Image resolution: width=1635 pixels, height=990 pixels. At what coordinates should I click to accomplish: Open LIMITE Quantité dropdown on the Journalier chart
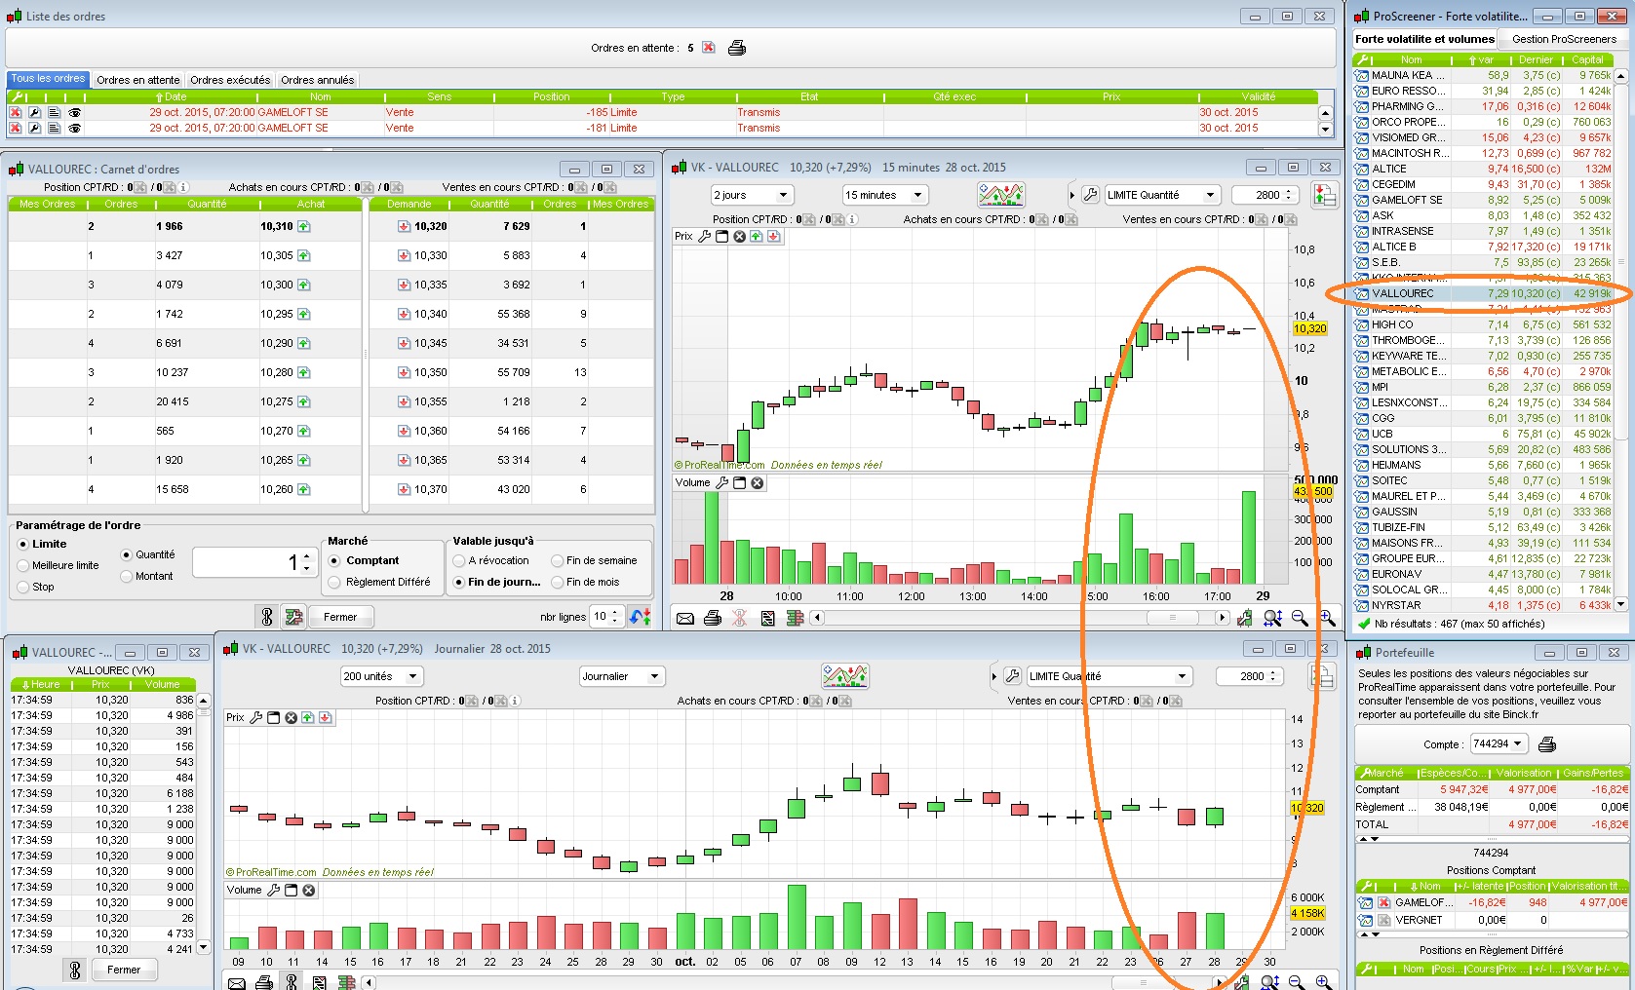click(1109, 676)
